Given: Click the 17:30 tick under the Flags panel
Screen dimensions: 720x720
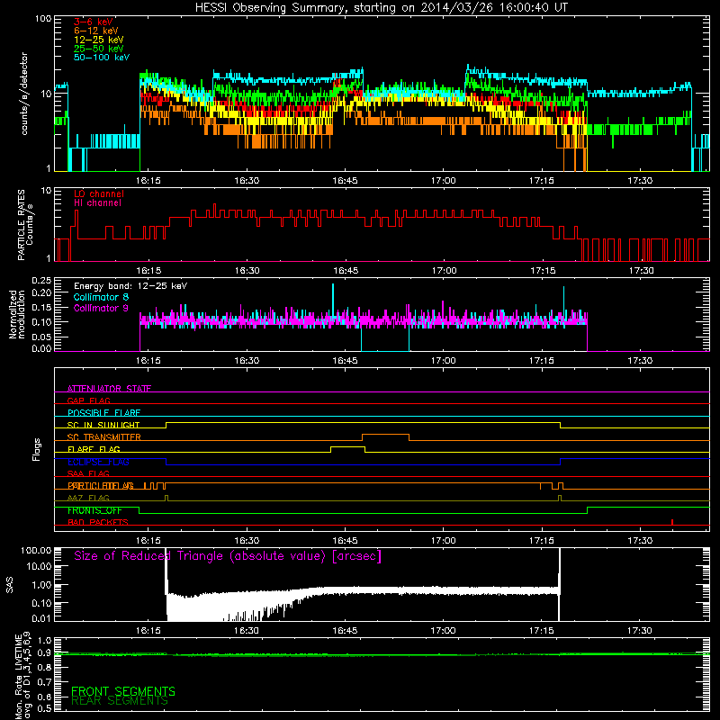Looking at the screenshot, I should [640, 541].
